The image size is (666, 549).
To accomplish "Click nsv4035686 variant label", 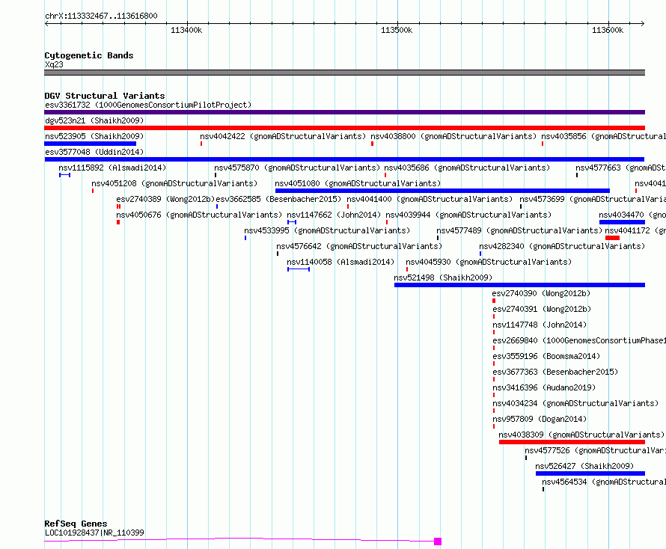I will (x=467, y=168).
